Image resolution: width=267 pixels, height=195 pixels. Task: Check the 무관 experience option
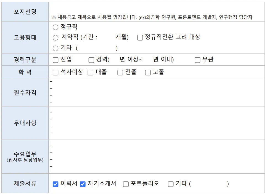[x=197, y=60]
